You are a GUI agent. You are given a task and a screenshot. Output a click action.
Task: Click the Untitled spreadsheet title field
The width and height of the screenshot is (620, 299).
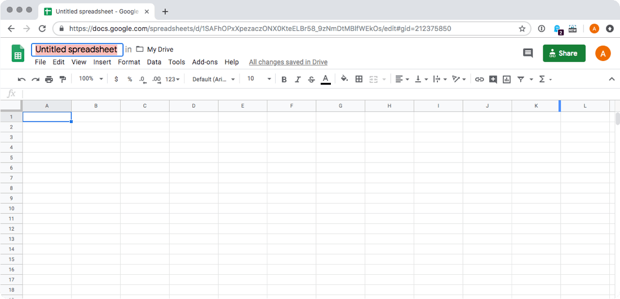[77, 50]
